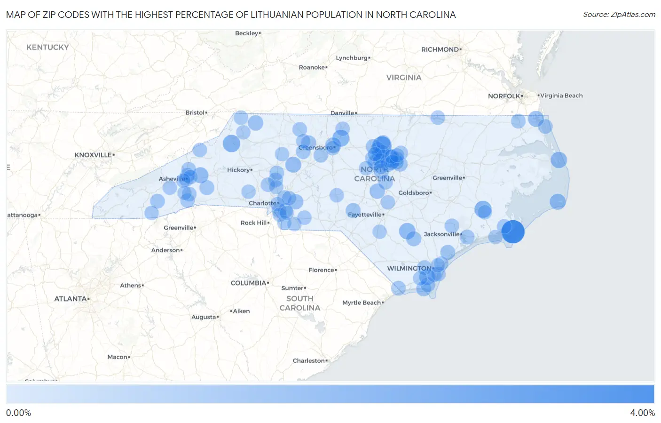Click the largest bubble near Jacksonville coast
The width and height of the screenshot is (661, 423).
513,231
